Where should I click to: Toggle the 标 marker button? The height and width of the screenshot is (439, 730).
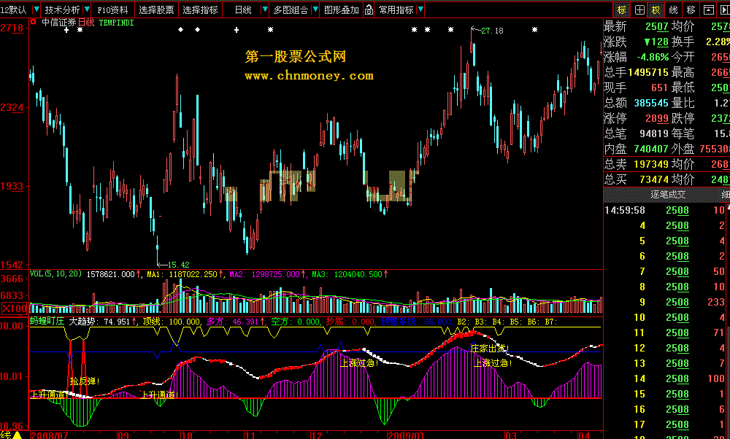click(x=622, y=9)
